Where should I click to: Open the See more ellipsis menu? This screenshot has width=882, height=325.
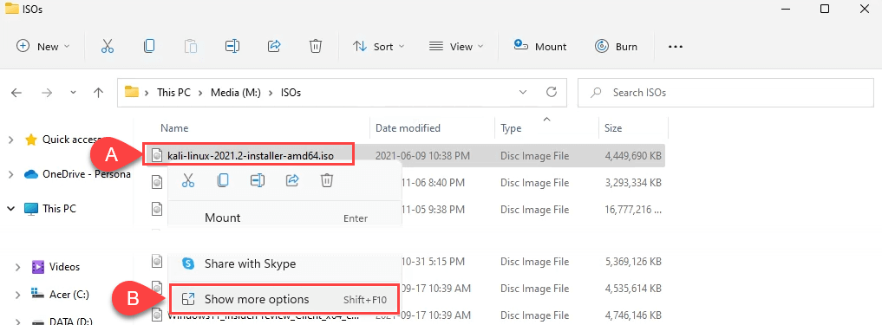(x=675, y=47)
